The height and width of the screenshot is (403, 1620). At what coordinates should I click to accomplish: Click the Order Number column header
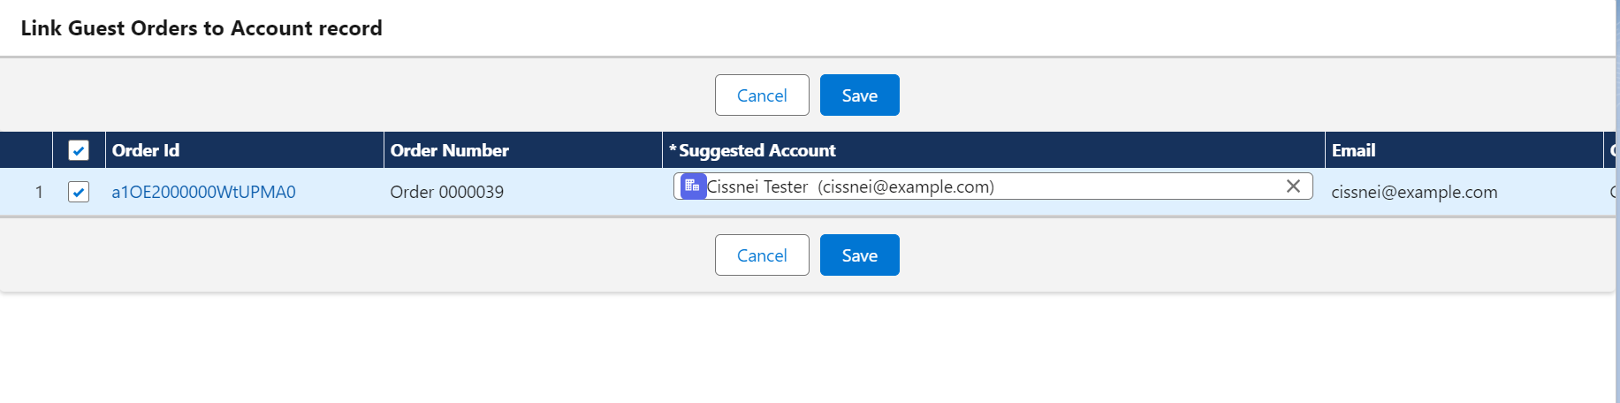pos(450,150)
